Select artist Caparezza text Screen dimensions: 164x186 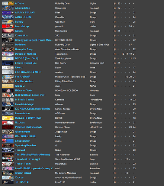click(x=61, y=8)
